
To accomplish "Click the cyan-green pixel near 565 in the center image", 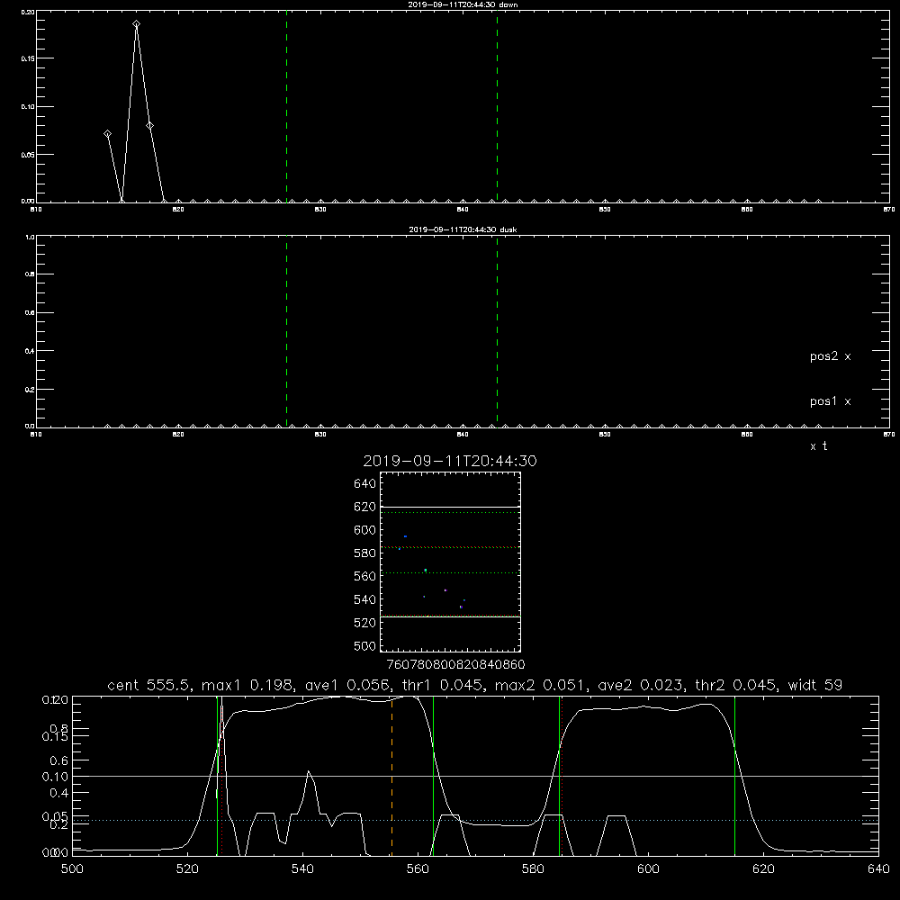I will pyautogui.click(x=426, y=570).
